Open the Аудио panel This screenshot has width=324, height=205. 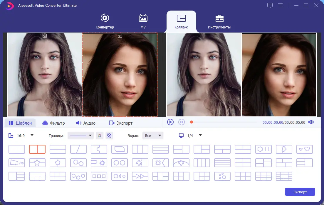[85, 123]
